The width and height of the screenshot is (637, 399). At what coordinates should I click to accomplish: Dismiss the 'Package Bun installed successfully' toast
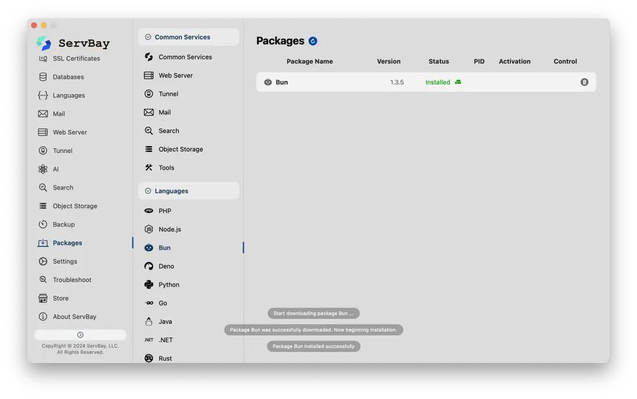pyautogui.click(x=313, y=346)
